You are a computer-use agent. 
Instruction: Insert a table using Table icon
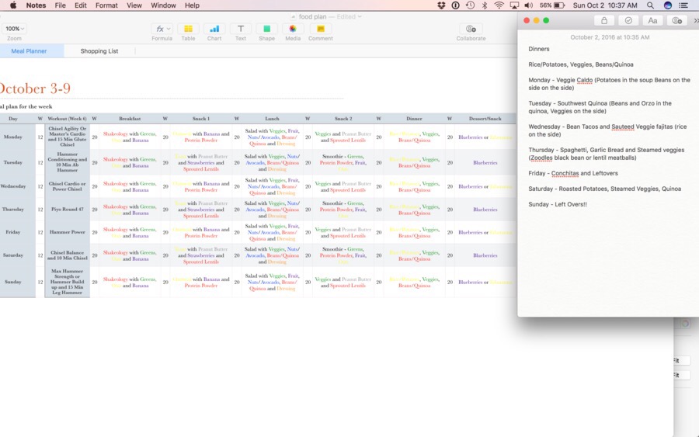pos(188,29)
